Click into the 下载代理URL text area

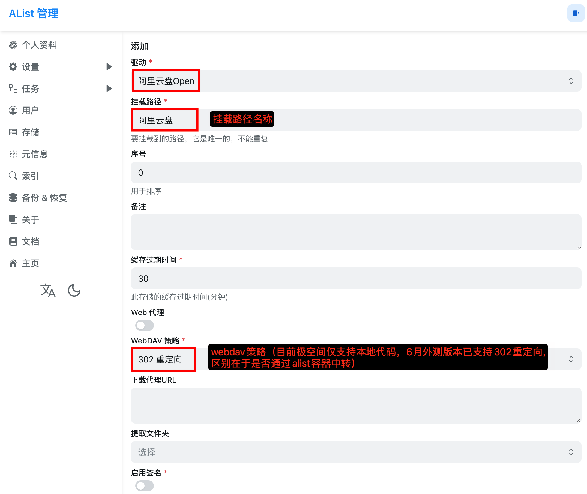click(x=356, y=406)
